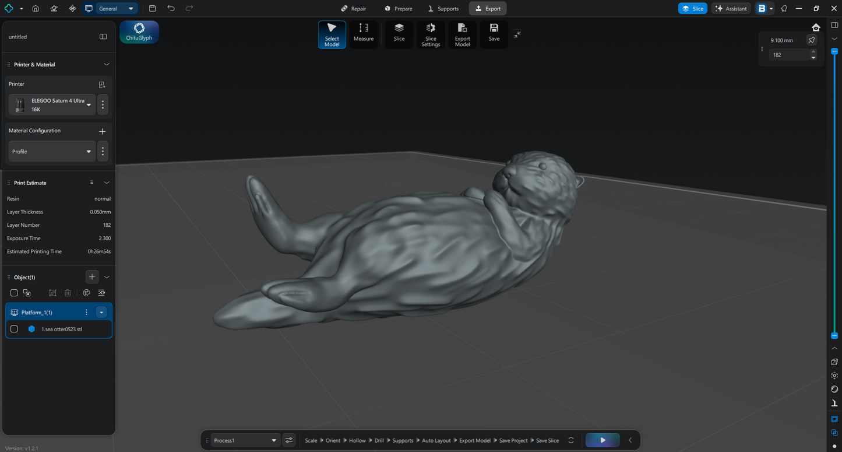Open Profile options three-dot menu
842x452 pixels.
tap(103, 152)
